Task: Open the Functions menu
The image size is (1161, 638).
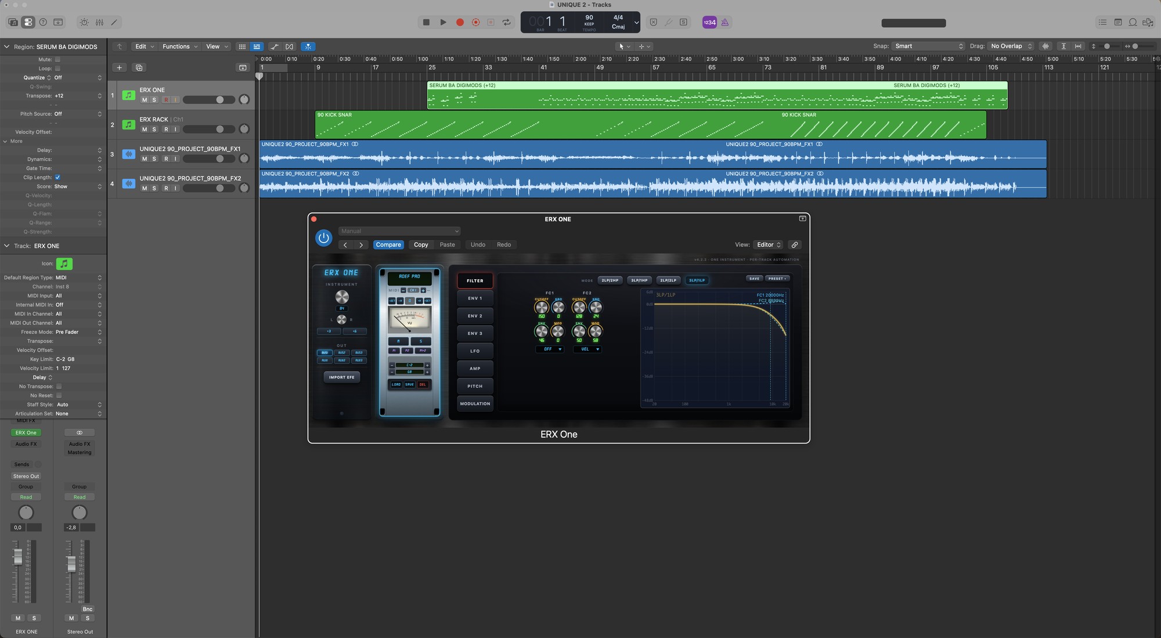Action: (179, 46)
